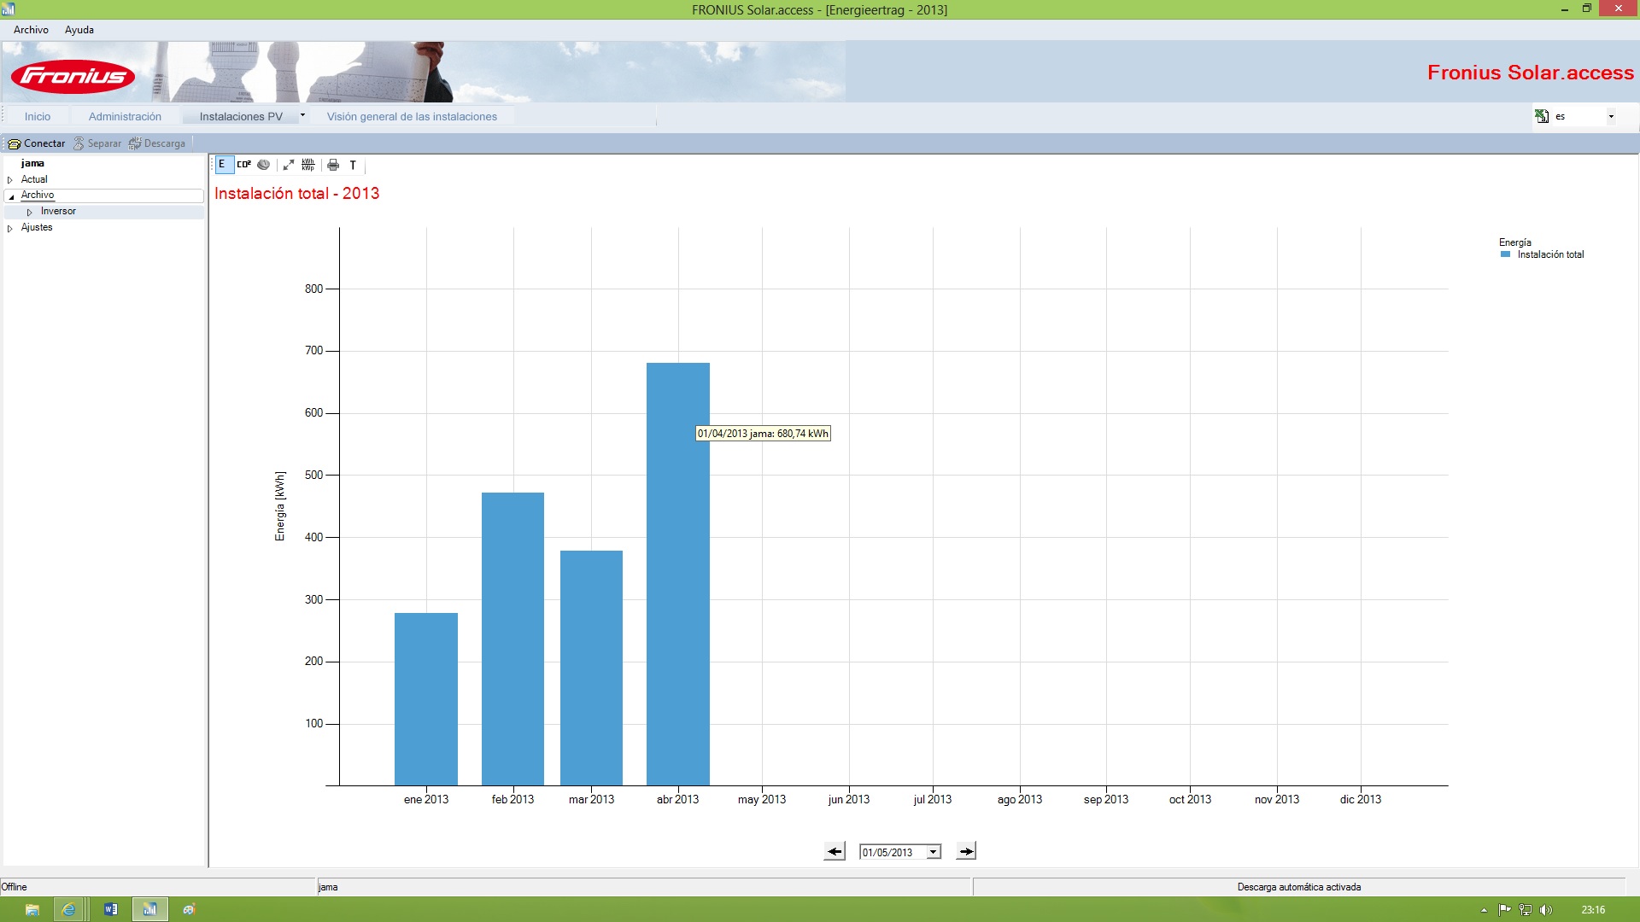The width and height of the screenshot is (1640, 922).
Task: Open the 01/05/2013 date dropdown
Action: (x=934, y=852)
